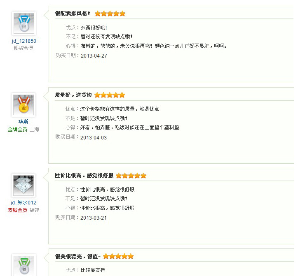Click star rating beside 很美很漂亮，很值

coord(118,256)
